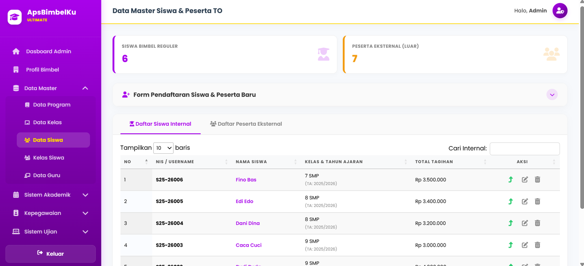Click total tagihan Rp 3.500.000
Image resolution: width=584 pixels, height=266 pixels.
(x=431, y=180)
